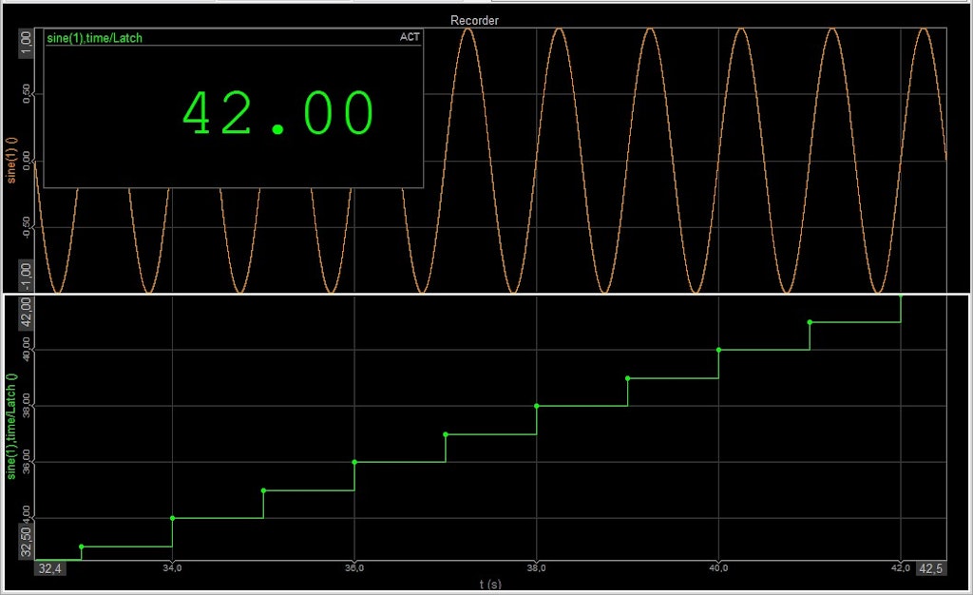Viewport: 973px width, 595px height.
Task: Click latch sample point at 38 seconds
Action: click(x=537, y=406)
